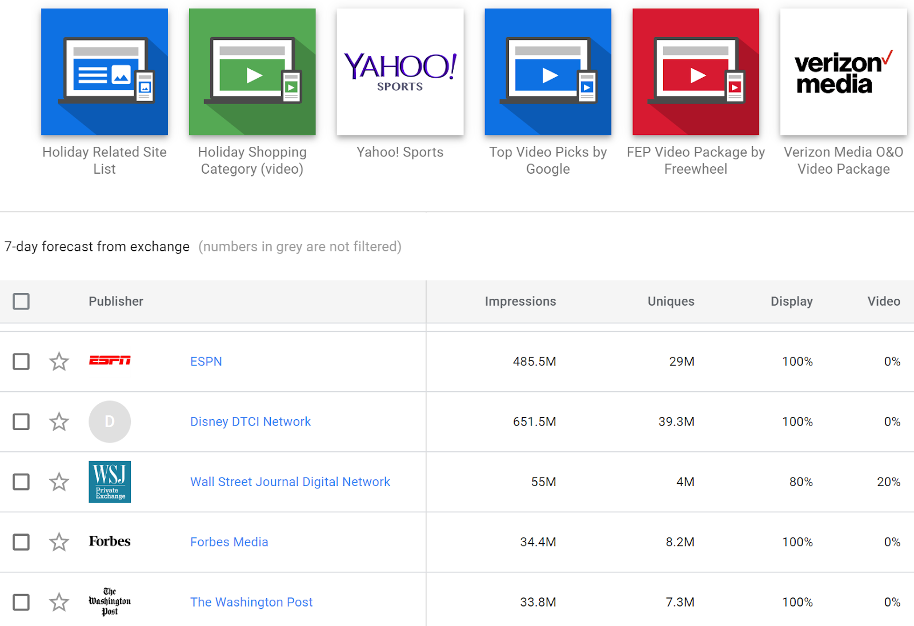This screenshot has height=626, width=914.
Task: Open The Washington Post link
Action: [251, 602]
